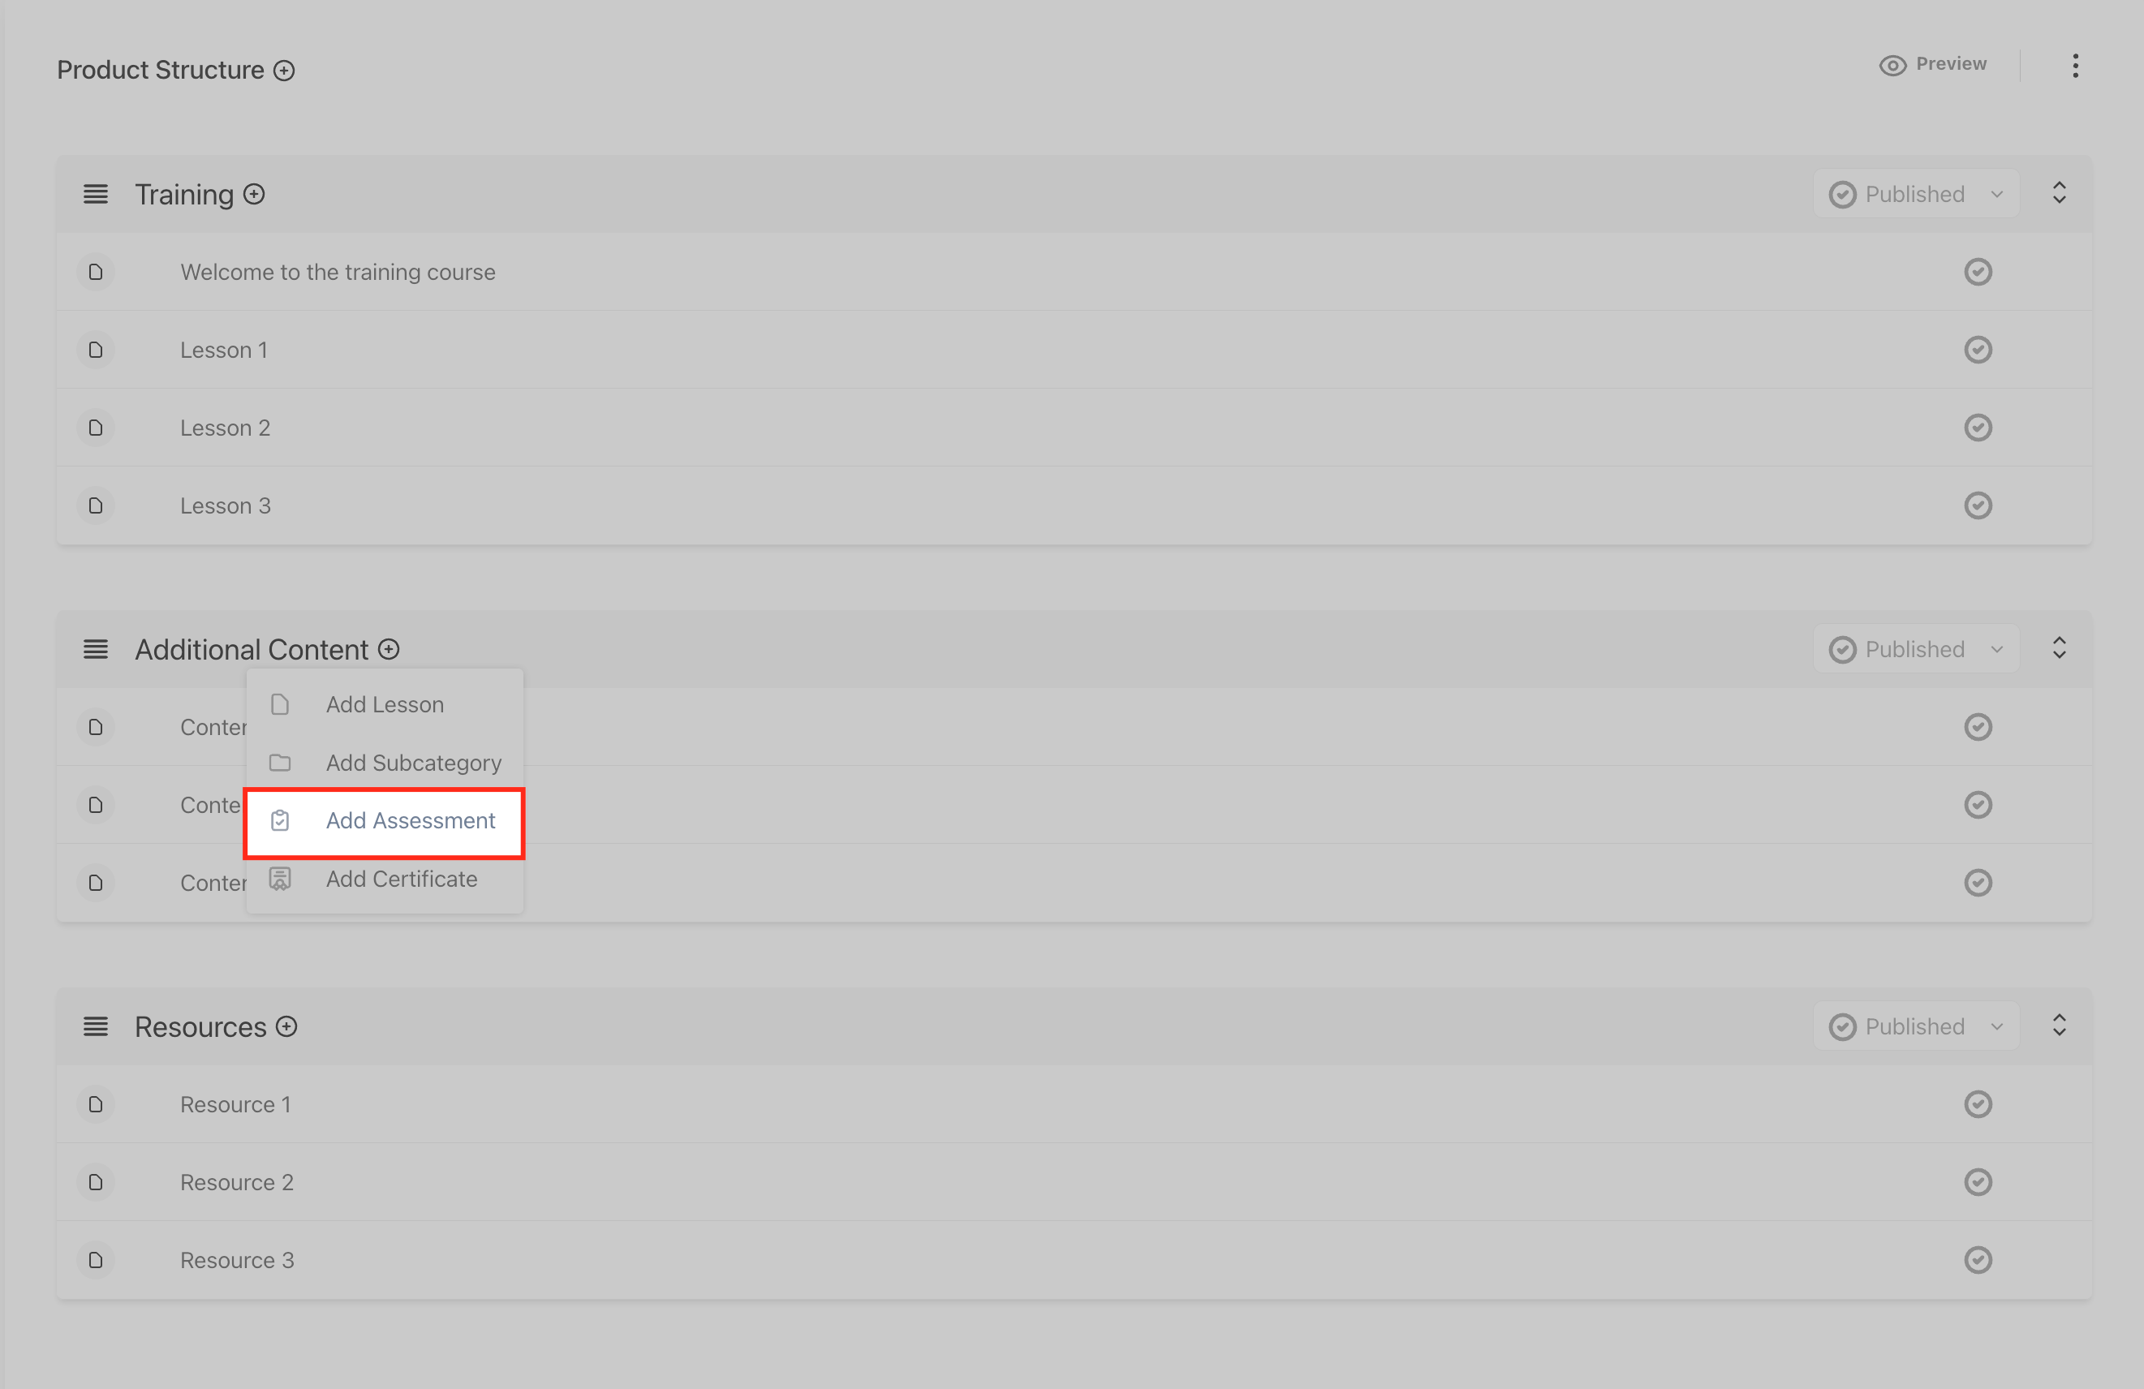This screenshot has width=2144, height=1389.
Task: Collapse the Additional Content category
Action: pos(2059,648)
